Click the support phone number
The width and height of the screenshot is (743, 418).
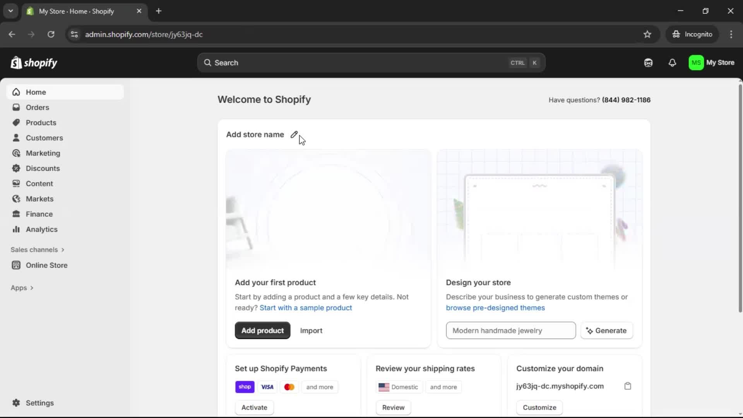[x=626, y=100]
